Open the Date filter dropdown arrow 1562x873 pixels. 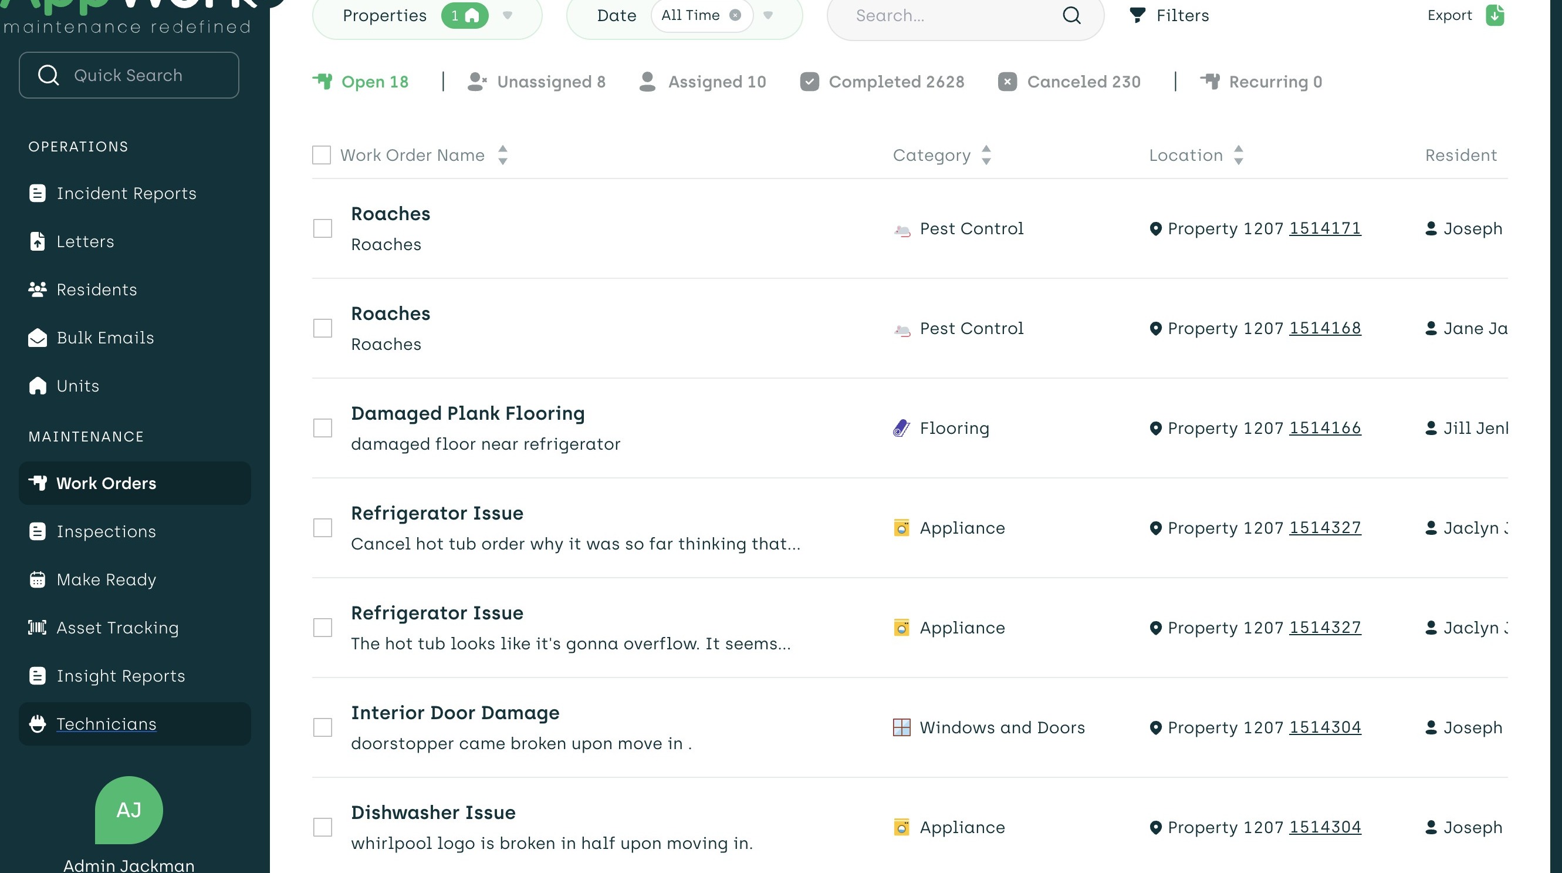pyautogui.click(x=768, y=15)
